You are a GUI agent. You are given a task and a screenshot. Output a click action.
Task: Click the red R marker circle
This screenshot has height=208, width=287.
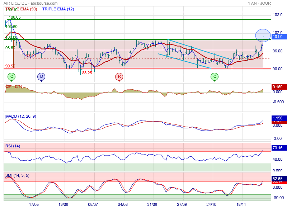click(119, 76)
